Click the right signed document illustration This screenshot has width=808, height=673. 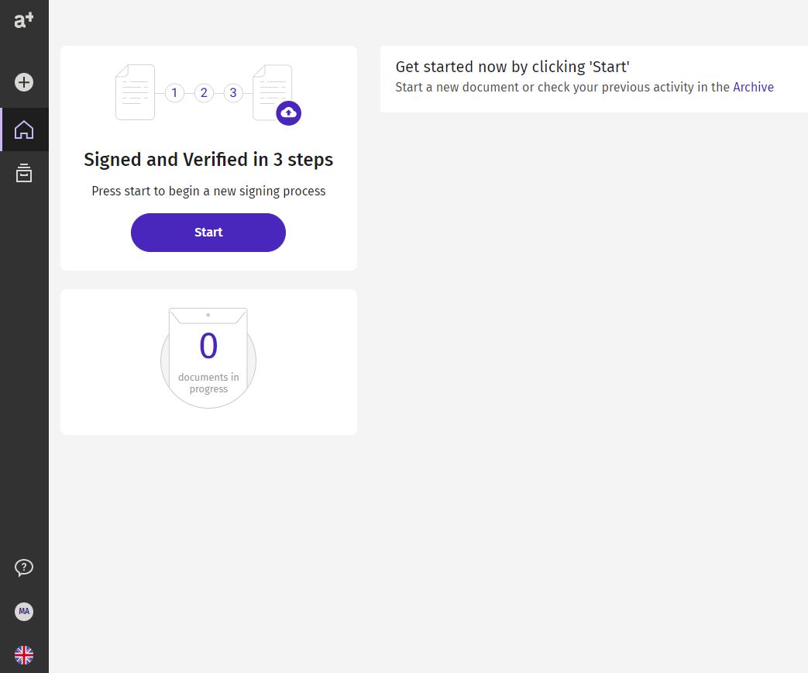point(272,92)
